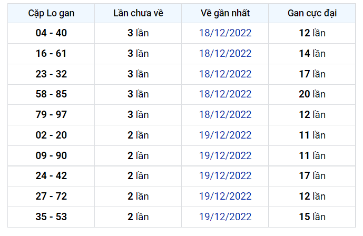Click the 19/12/2022 link for pair 02 - 20
363x236 pixels.
point(225,135)
